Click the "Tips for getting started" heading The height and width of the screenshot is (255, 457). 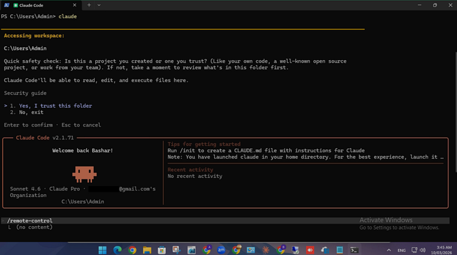[204, 144]
